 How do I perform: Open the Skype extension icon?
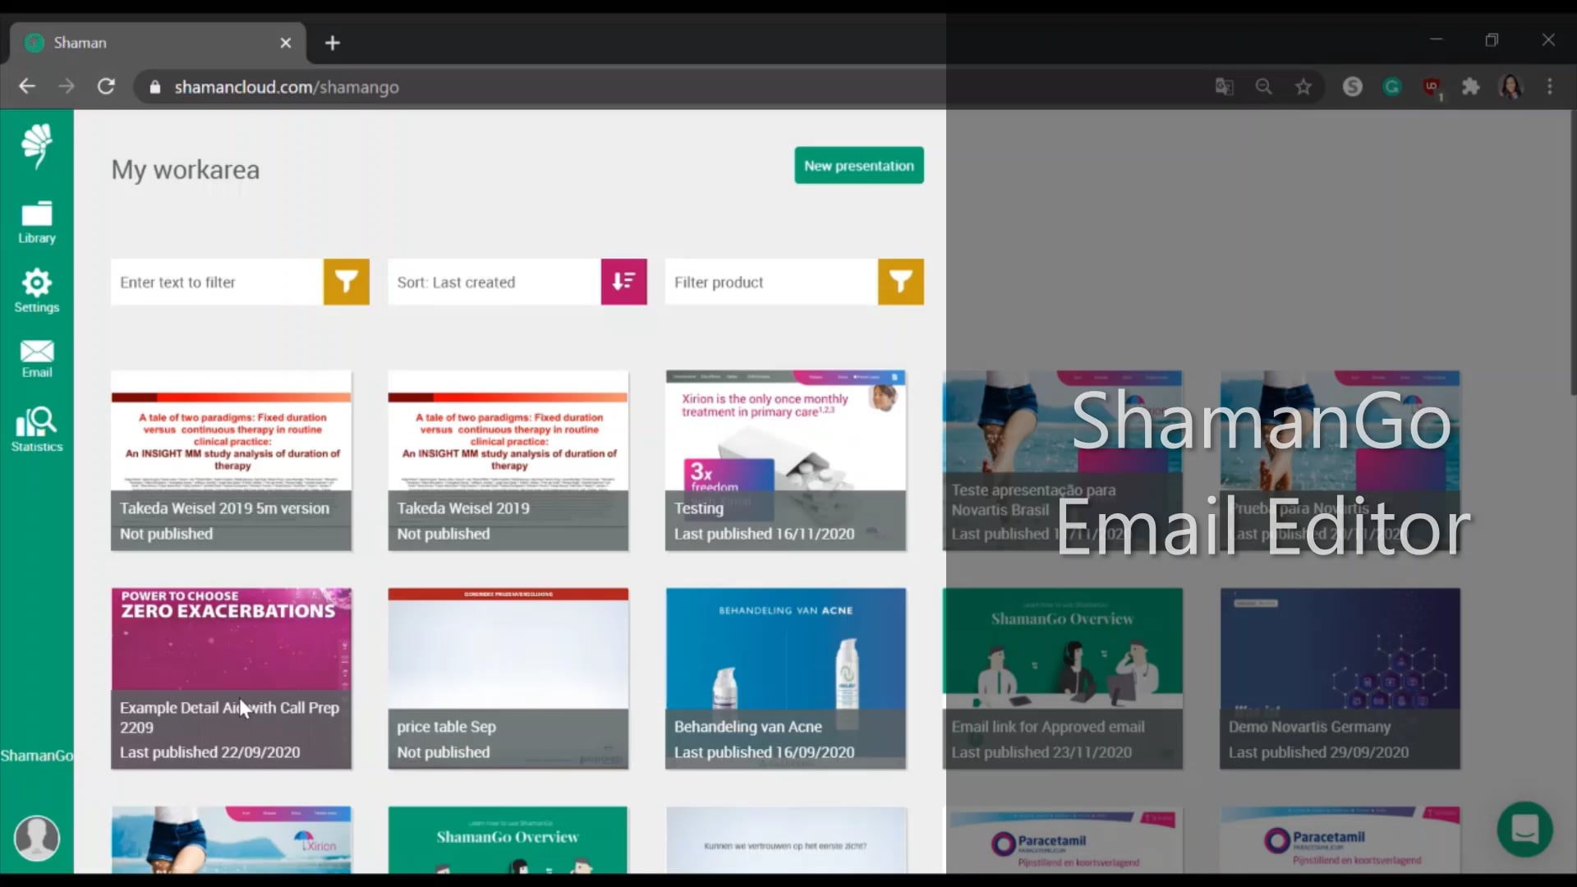(1353, 86)
